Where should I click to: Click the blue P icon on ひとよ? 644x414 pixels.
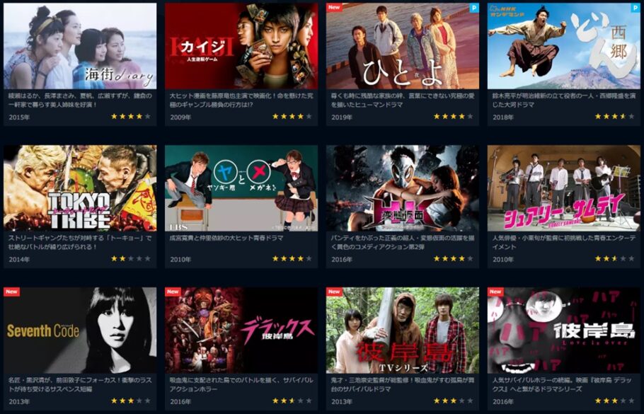click(474, 7)
